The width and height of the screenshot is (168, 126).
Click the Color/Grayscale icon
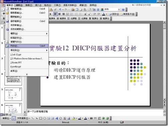(102, 10)
